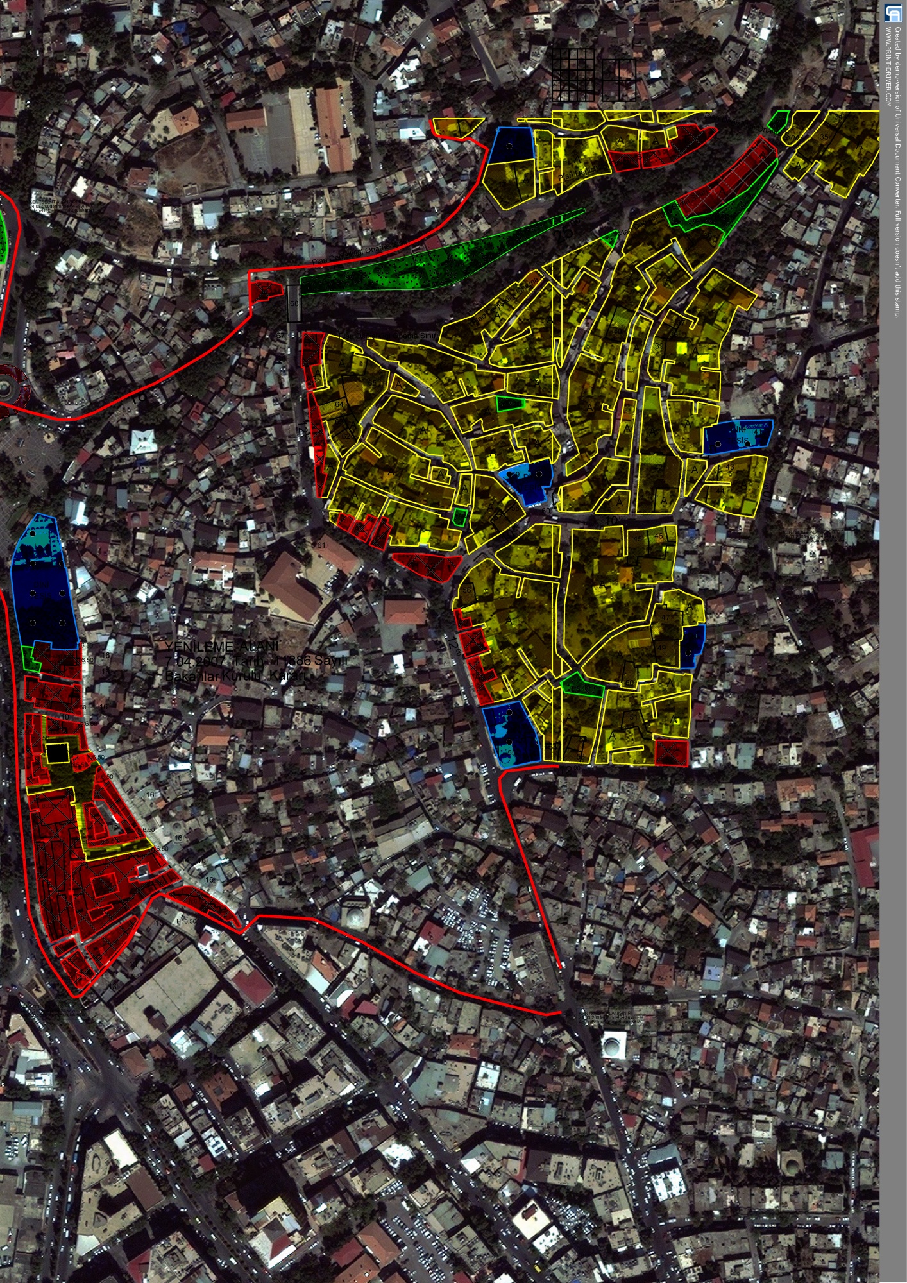907x1283 pixels.
Task: Click the long green wedge-shaped park zone
Action: 423,263
